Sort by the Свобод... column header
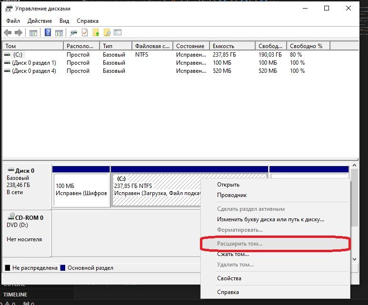Screen dimensions: 368x305 271,46
